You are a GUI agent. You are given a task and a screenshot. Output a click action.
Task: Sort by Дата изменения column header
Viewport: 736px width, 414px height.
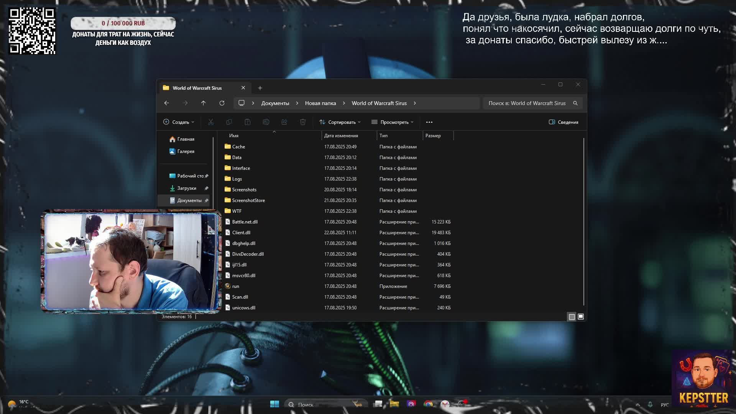click(x=341, y=136)
